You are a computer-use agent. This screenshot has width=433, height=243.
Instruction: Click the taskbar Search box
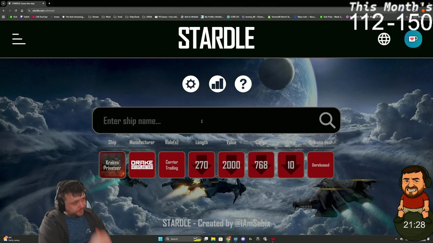tap(183, 239)
